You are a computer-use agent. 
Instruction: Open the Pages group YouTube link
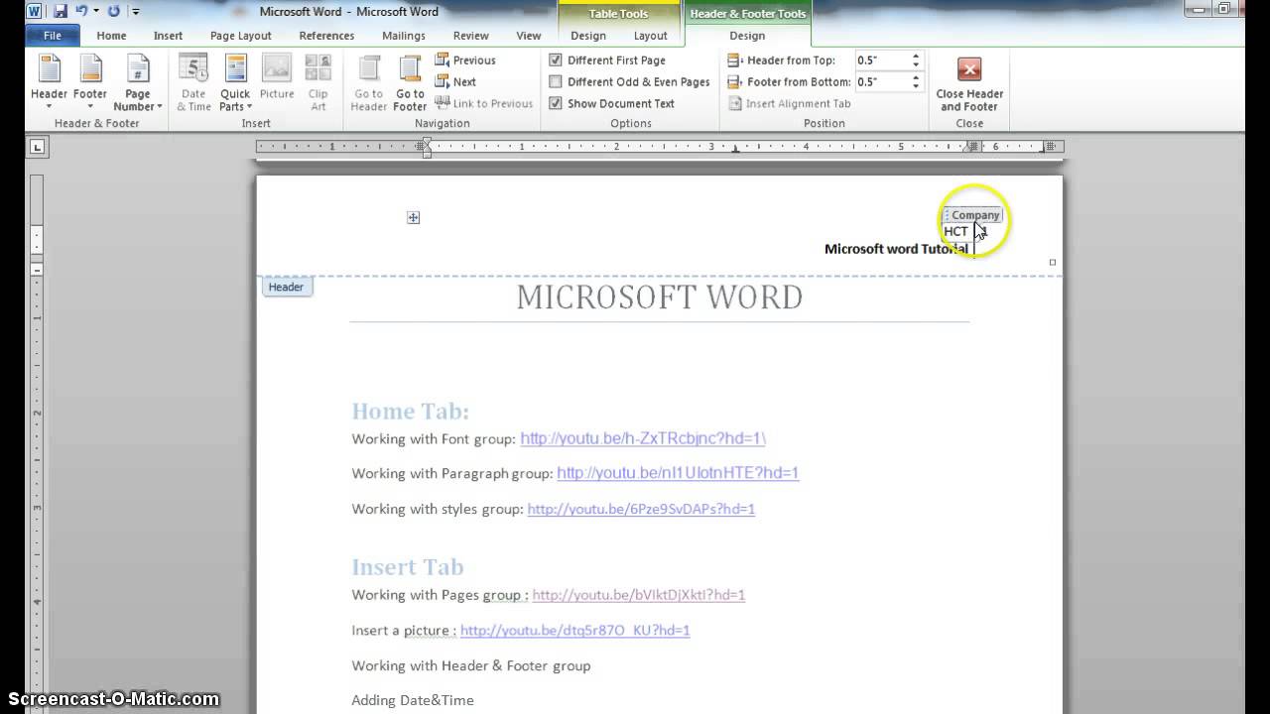point(639,595)
